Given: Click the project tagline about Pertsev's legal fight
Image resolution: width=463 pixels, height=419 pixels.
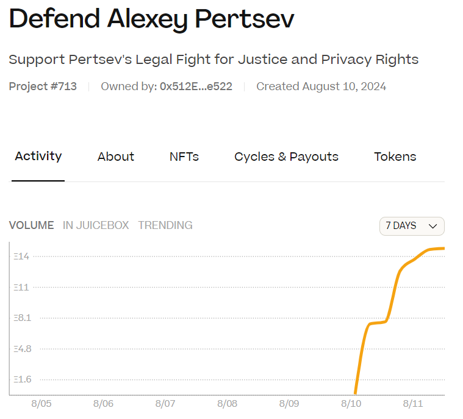Looking at the screenshot, I should [x=214, y=60].
